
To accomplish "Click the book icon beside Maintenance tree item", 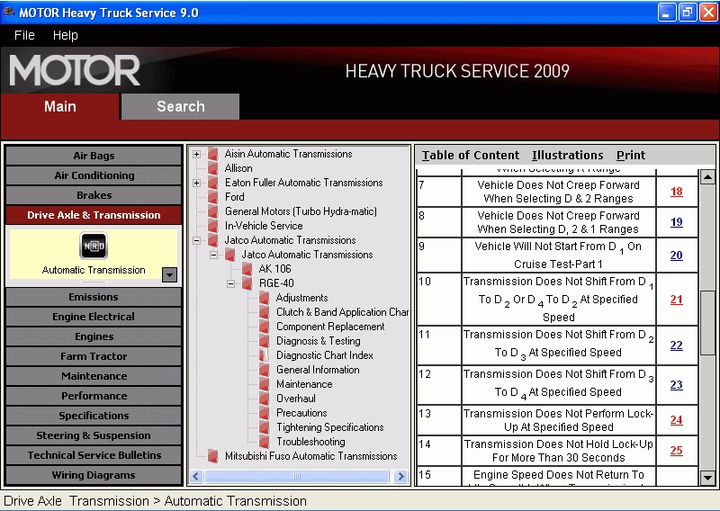I will pos(264,384).
